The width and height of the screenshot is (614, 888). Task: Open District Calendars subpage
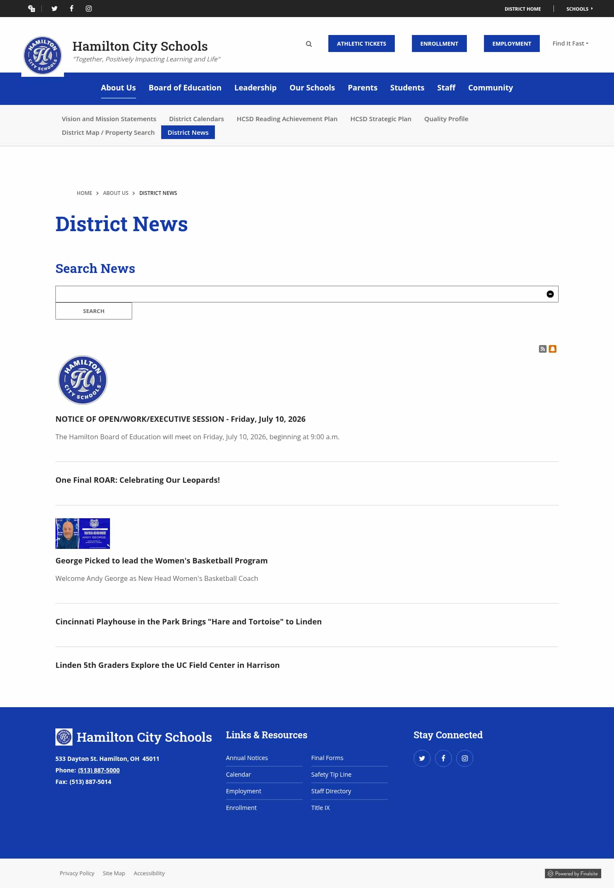[x=197, y=119]
